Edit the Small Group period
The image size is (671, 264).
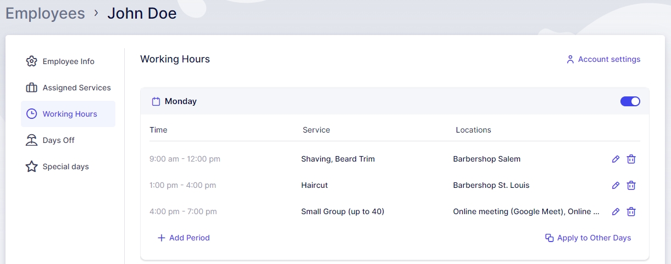[x=615, y=212]
